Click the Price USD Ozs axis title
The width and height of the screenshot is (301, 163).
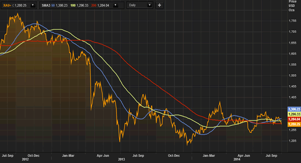293,6
